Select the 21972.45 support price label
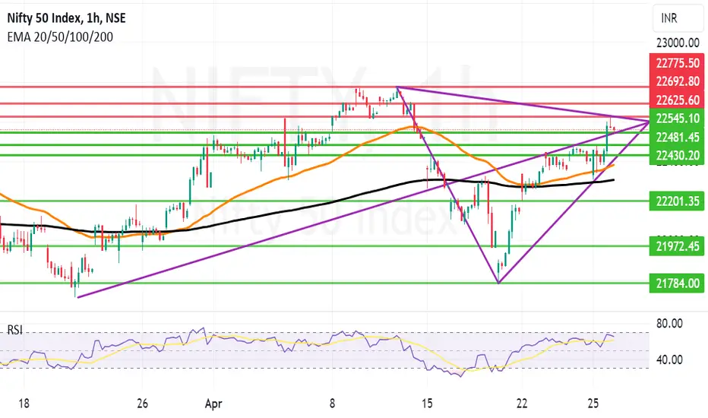The image size is (708, 418). point(677,246)
